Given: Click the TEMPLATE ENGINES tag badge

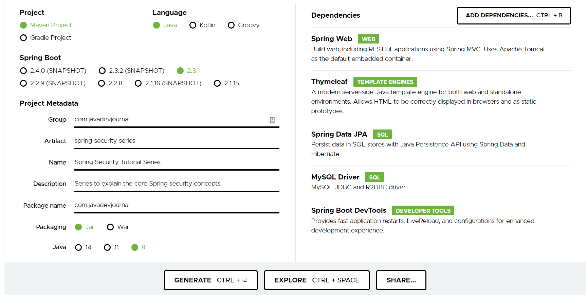Looking at the screenshot, I should (x=385, y=82).
